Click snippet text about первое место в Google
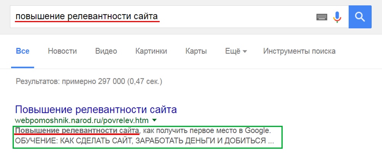This screenshot has width=382, height=156. point(206,131)
